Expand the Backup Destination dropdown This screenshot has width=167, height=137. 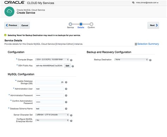tap(131, 59)
